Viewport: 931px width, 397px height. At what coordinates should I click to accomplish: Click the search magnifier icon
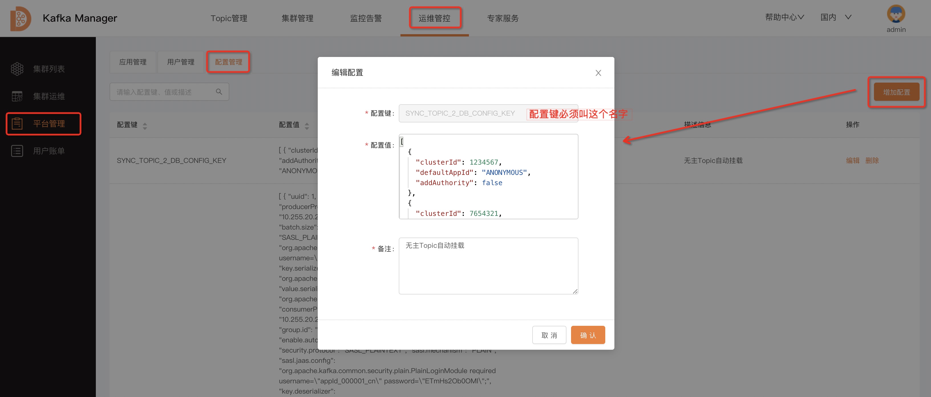(x=219, y=92)
